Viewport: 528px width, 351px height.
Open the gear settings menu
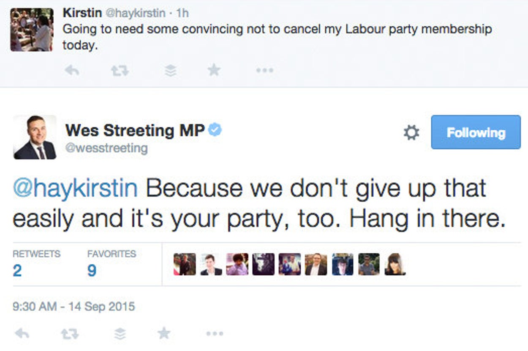point(411,133)
